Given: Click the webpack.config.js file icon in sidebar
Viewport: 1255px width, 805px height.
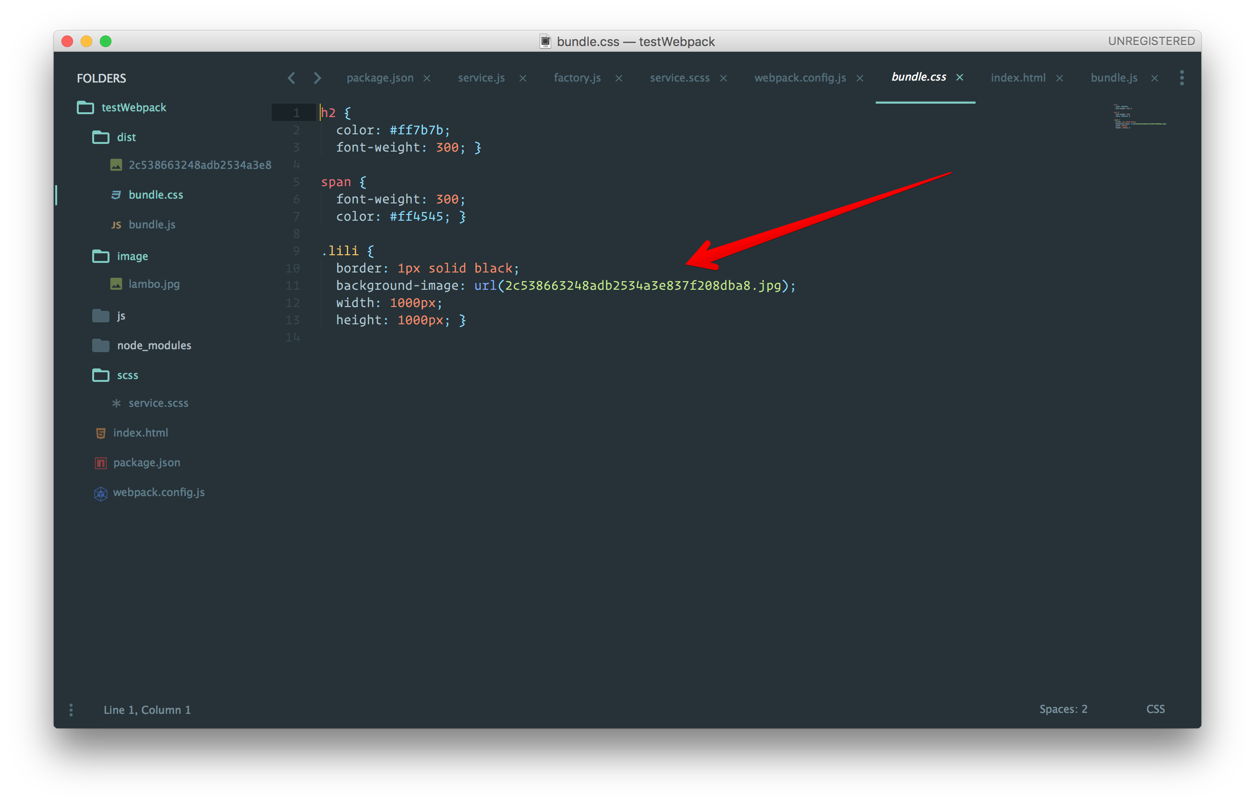Looking at the screenshot, I should point(100,494).
